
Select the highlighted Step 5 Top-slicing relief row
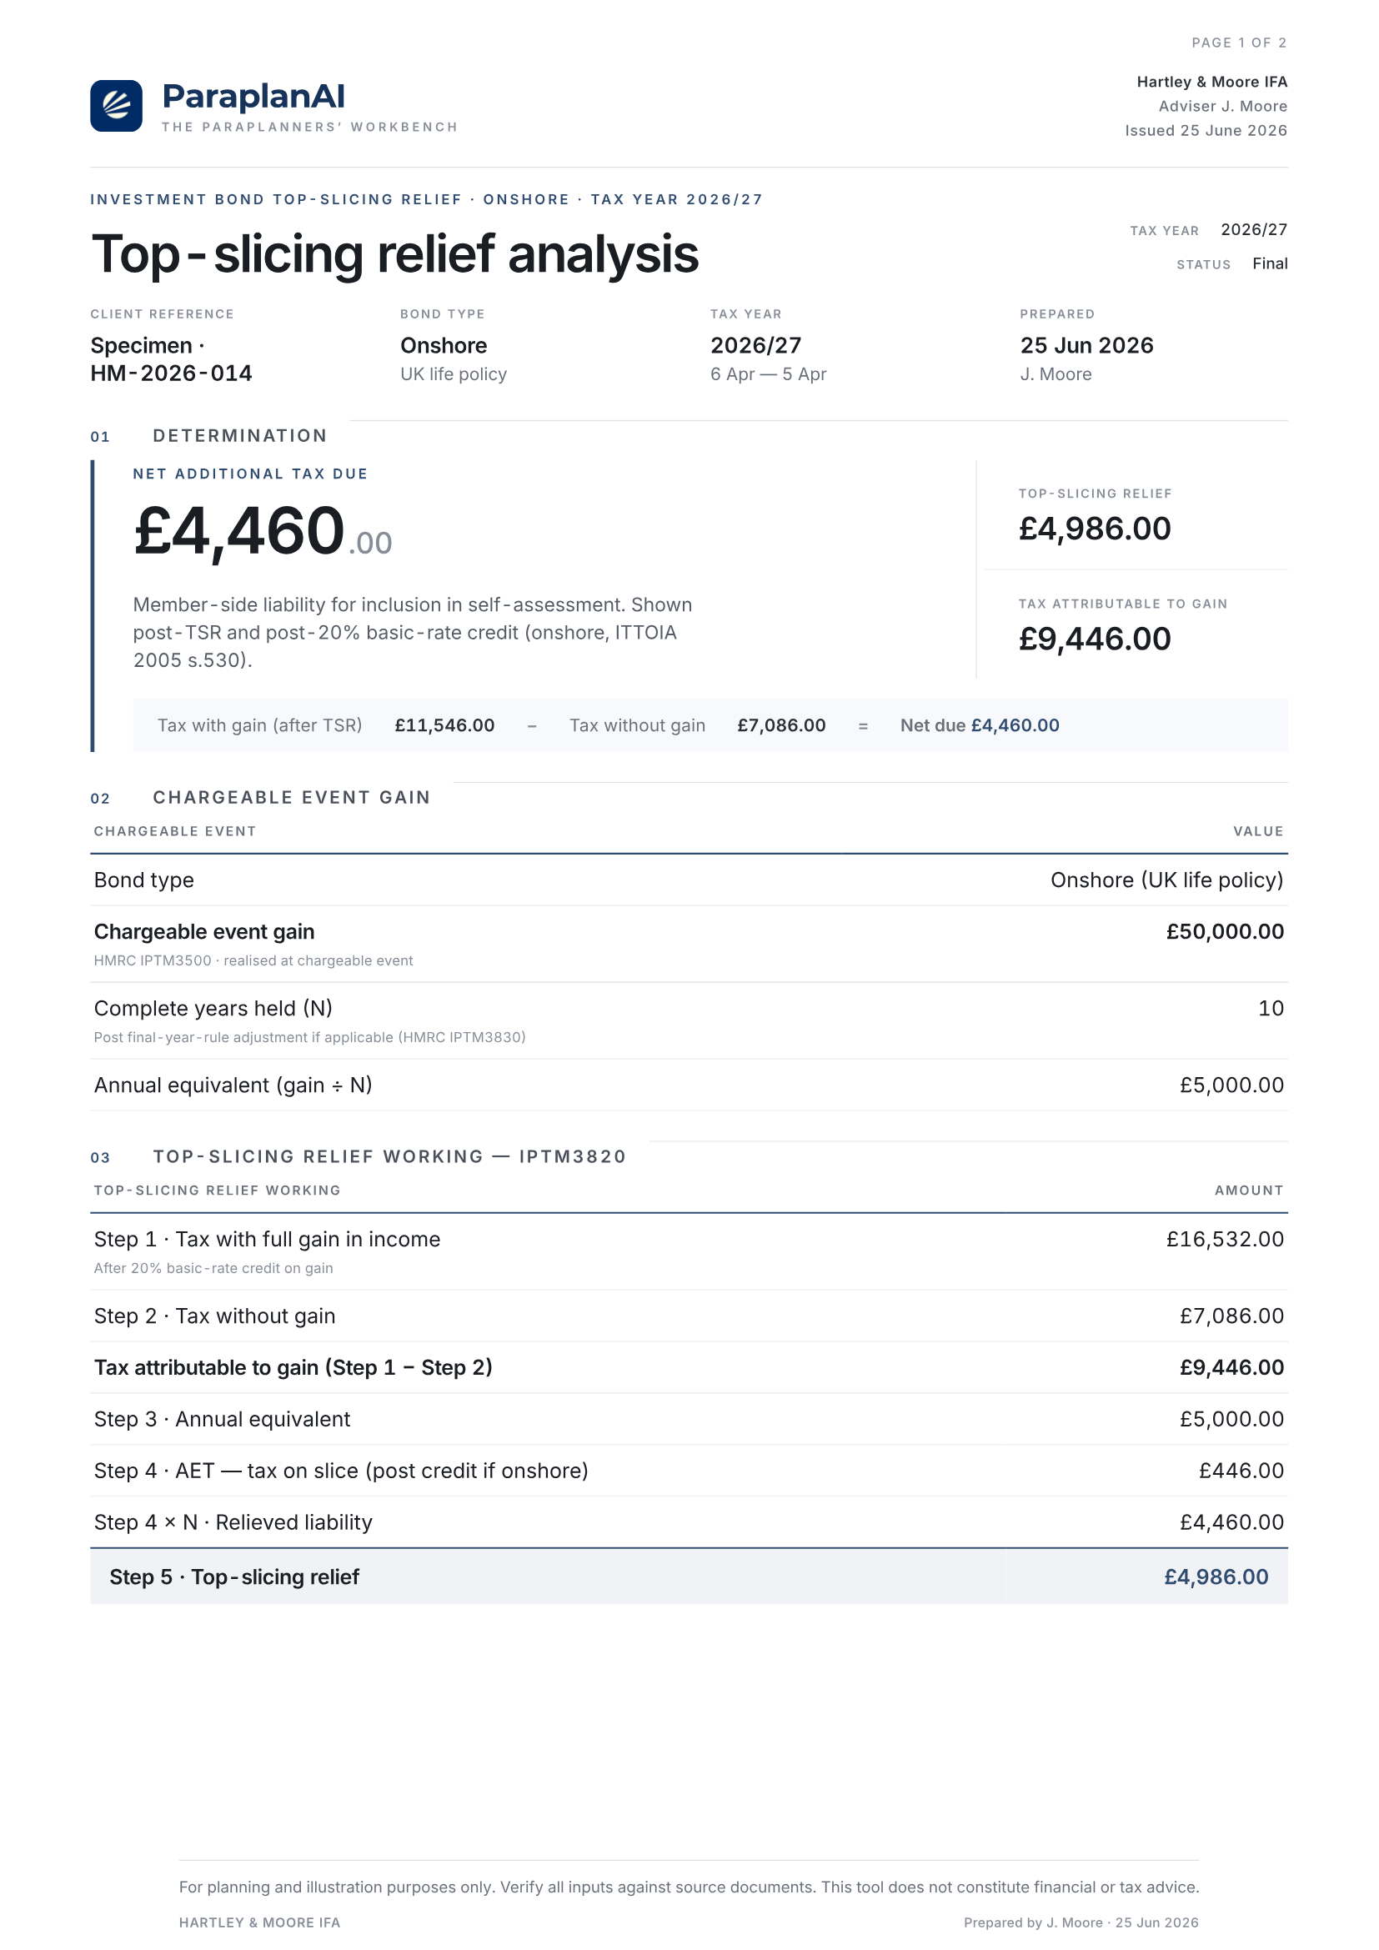689,1577
